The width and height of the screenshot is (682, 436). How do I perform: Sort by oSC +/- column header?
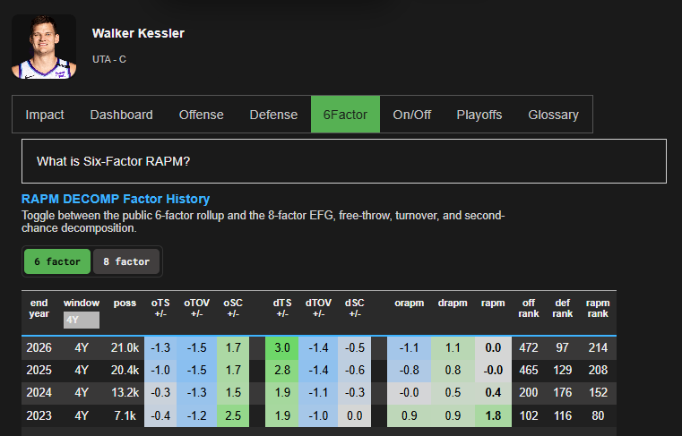[x=233, y=308]
